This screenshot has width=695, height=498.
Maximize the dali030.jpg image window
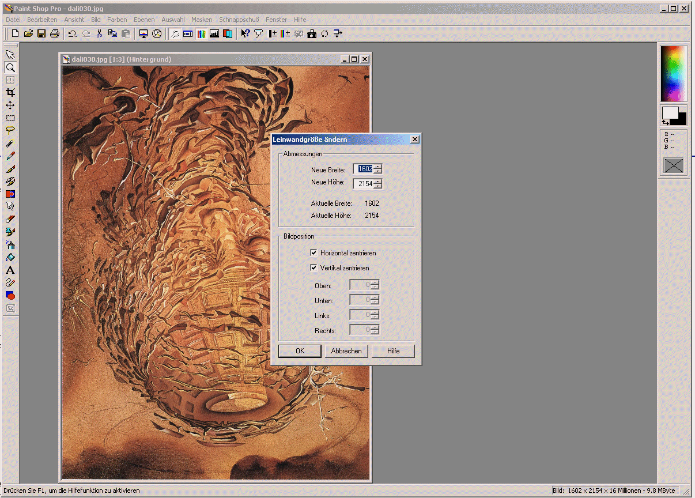tap(354, 59)
